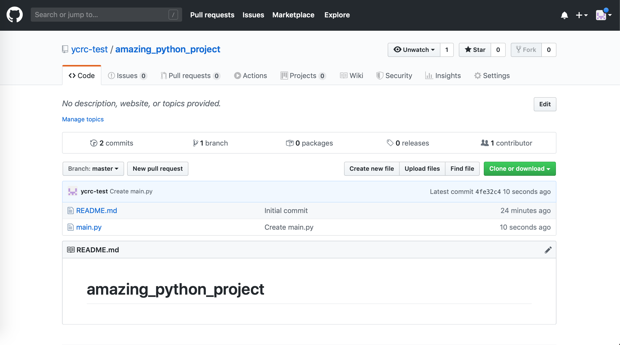Switch to the Projects tab
This screenshot has width=620, height=345.
pos(303,76)
